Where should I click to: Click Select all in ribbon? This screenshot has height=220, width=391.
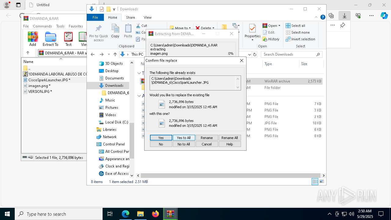(295, 26)
